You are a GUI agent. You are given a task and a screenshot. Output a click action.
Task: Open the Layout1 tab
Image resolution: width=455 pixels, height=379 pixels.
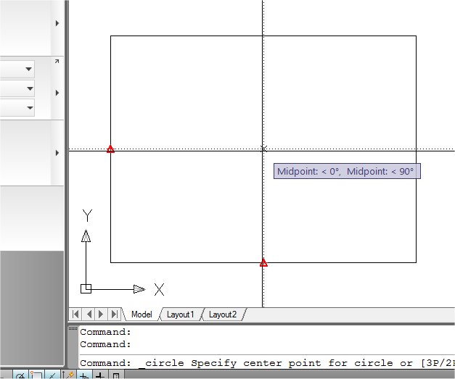tap(180, 315)
